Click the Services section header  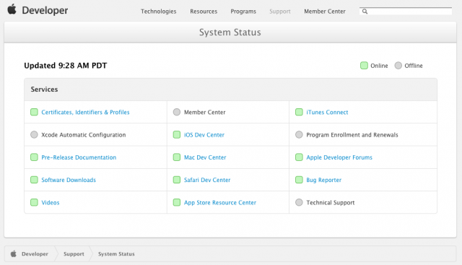(x=231, y=90)
